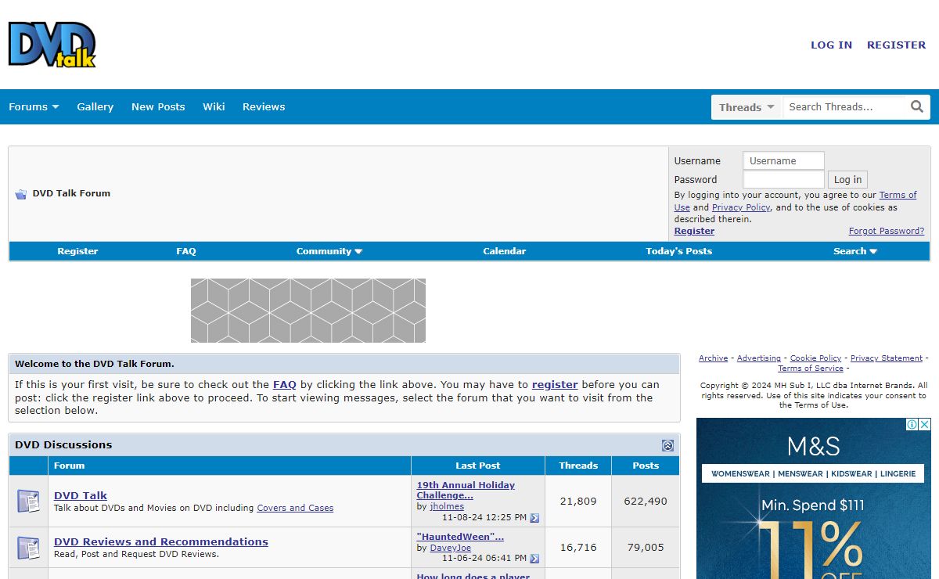Click the search magnifier icon
The width and height of the screenshot is (939, 579).
[x=917, y=107]
